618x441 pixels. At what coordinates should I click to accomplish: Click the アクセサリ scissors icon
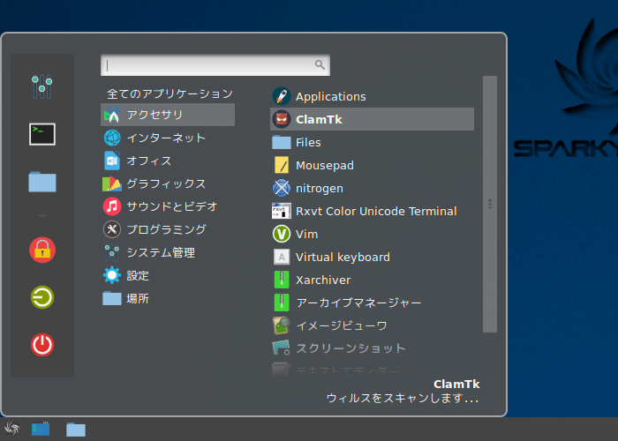[112, 115]
